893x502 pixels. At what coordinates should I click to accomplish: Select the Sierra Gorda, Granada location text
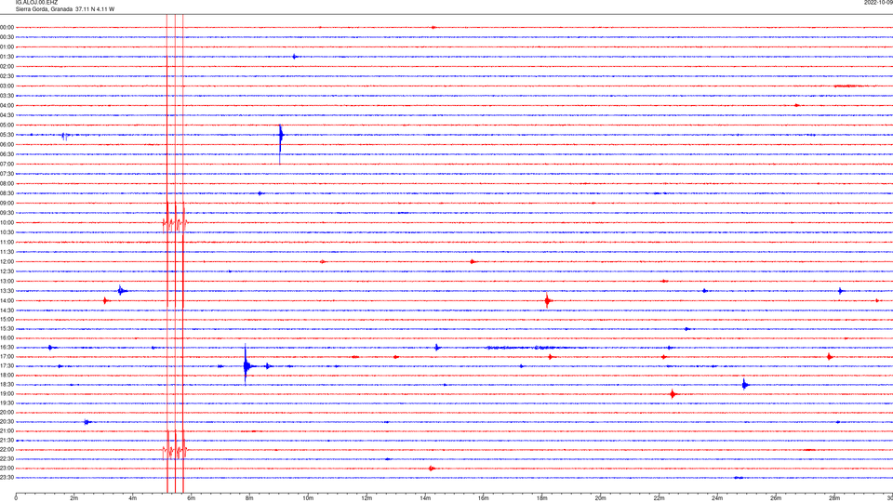click(x=44, y=9)
